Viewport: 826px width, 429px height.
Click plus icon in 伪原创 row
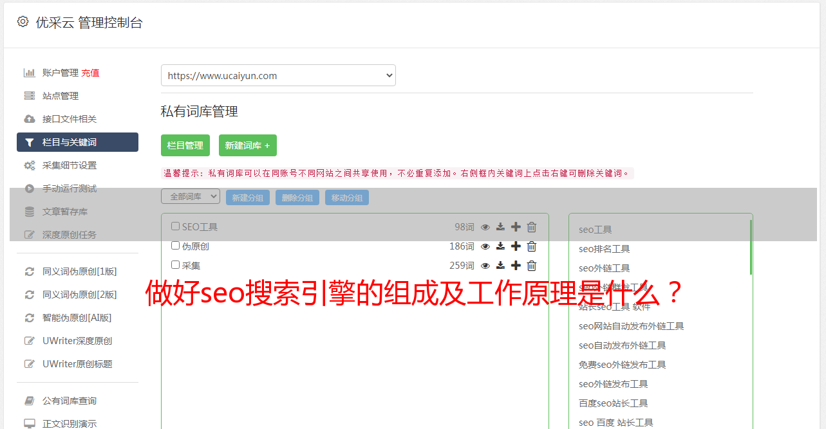(x=516, y=246)
